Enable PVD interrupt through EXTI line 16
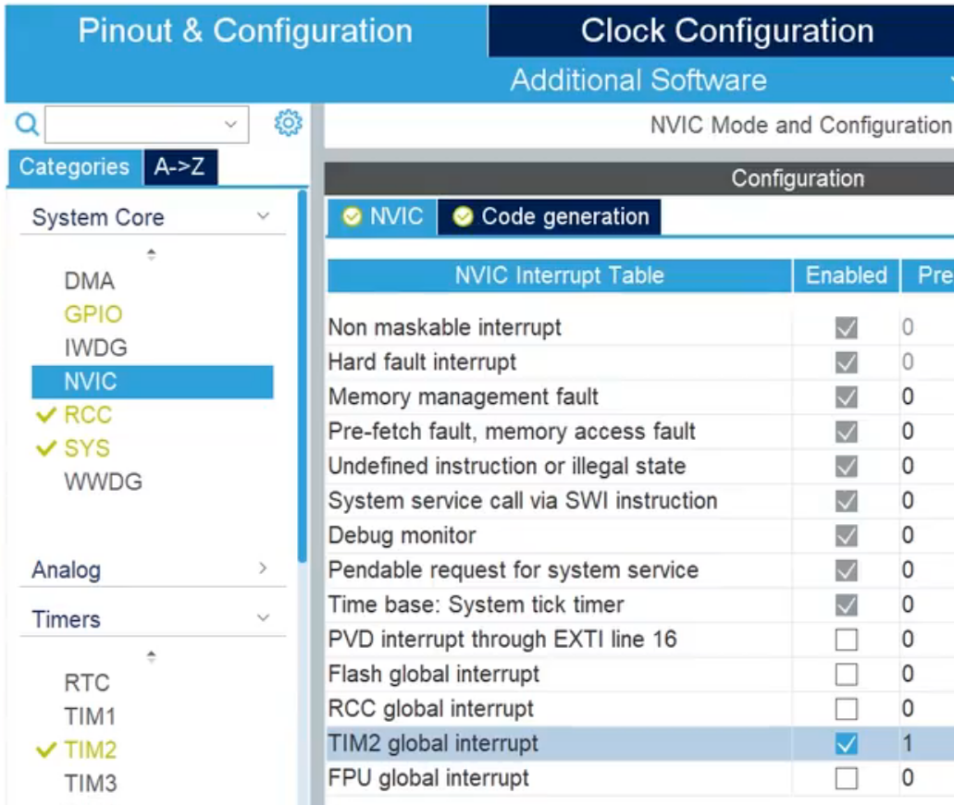 (846, 640)
